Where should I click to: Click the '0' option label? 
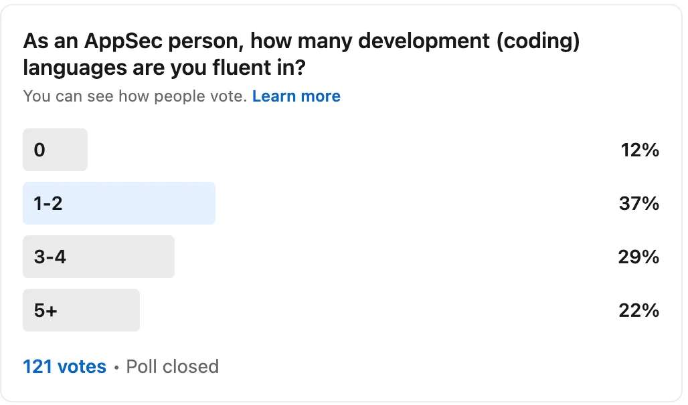pos(39,150)
